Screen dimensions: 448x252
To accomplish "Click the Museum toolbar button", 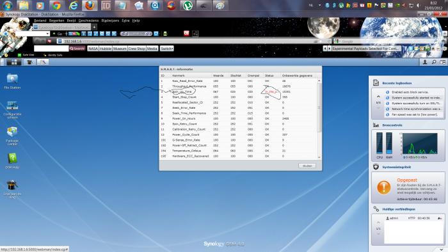I will [x=120, y=49].
